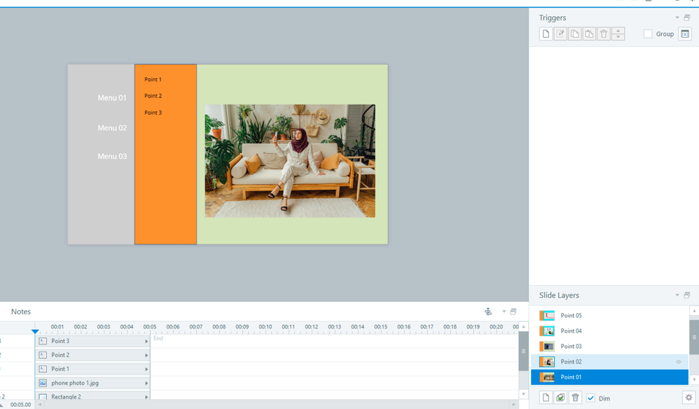699x409 pixels.
Task: Select the Point 05 slide layer
Action: pyautogui.click(x=571, y=316)
